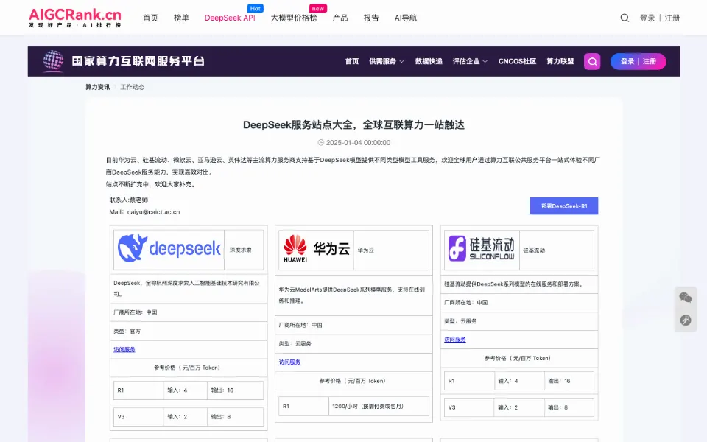The height and width of the screenshot is (442, 707).
Task: Click the Mail caiyu@caict.ac.cn text
Action: 144,212
